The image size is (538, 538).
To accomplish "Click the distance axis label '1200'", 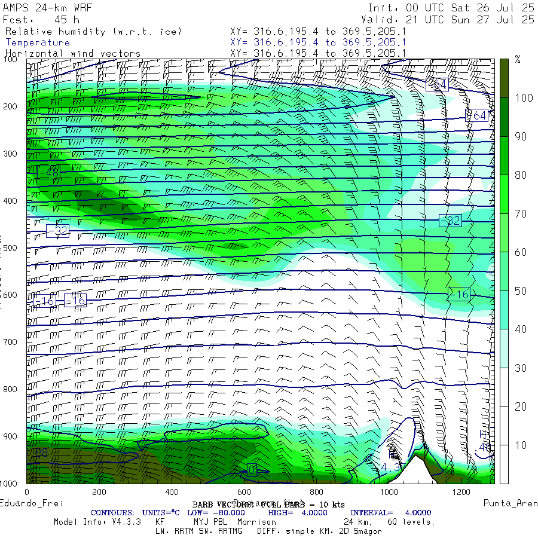I will point(461,493).
